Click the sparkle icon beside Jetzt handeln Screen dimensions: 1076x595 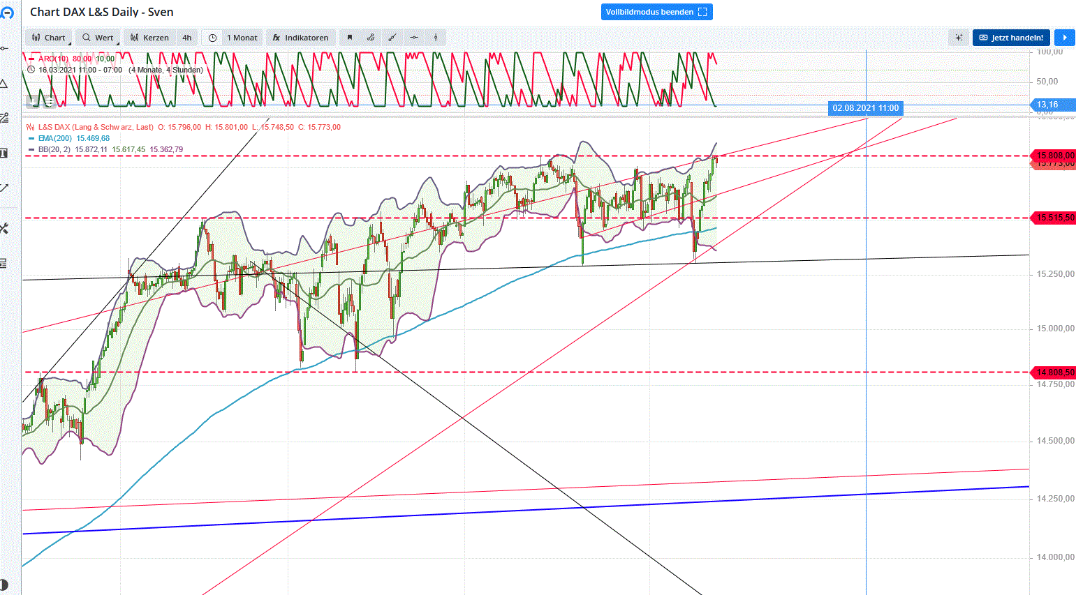click(x=959, y=38)
